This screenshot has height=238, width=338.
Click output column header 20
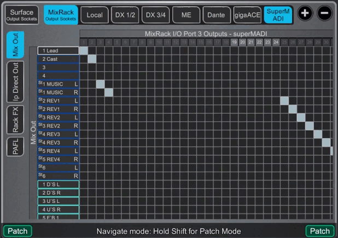tap(242, 42)
